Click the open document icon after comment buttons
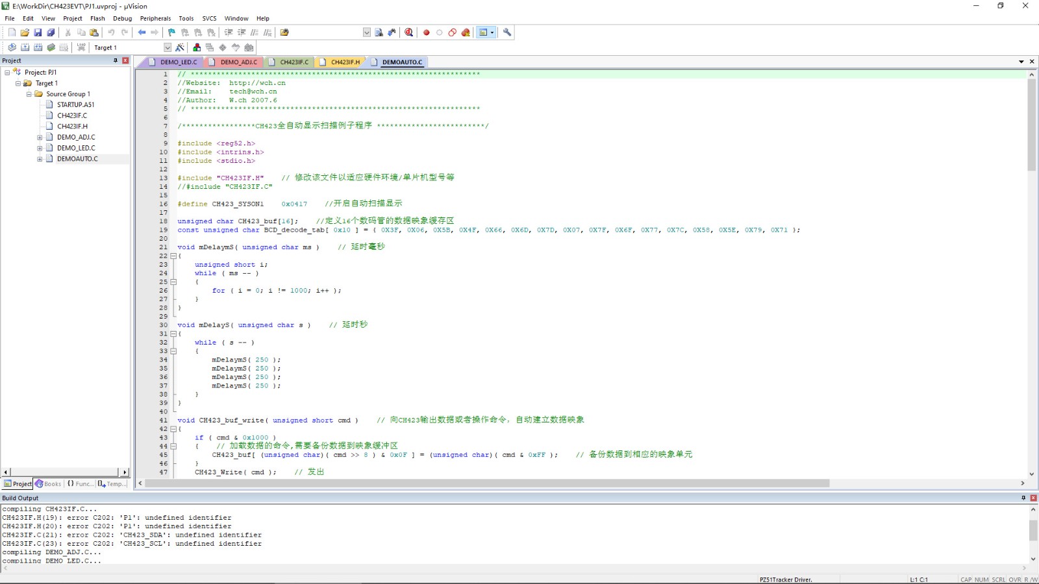Screen dimensions: 1039x584 [284, 32]
